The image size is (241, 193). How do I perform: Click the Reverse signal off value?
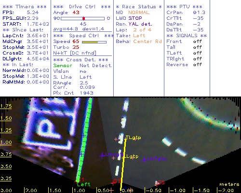197,65
